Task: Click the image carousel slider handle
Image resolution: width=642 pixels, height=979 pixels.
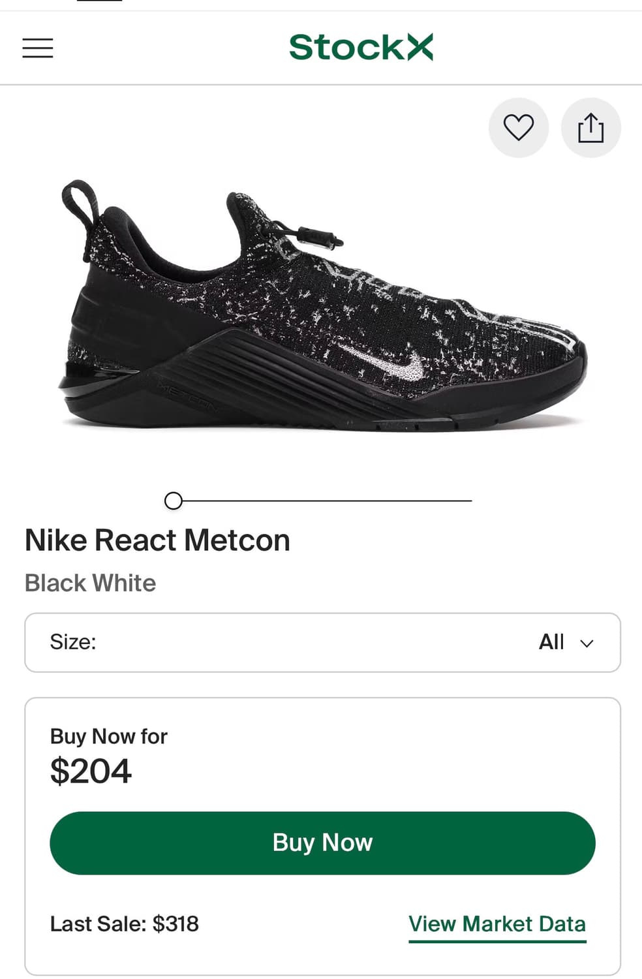Action: pyautogui.click(x=174, y=501)
